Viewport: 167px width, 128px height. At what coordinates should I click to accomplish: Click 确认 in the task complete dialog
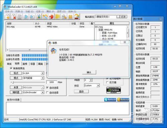click(89, 73)
